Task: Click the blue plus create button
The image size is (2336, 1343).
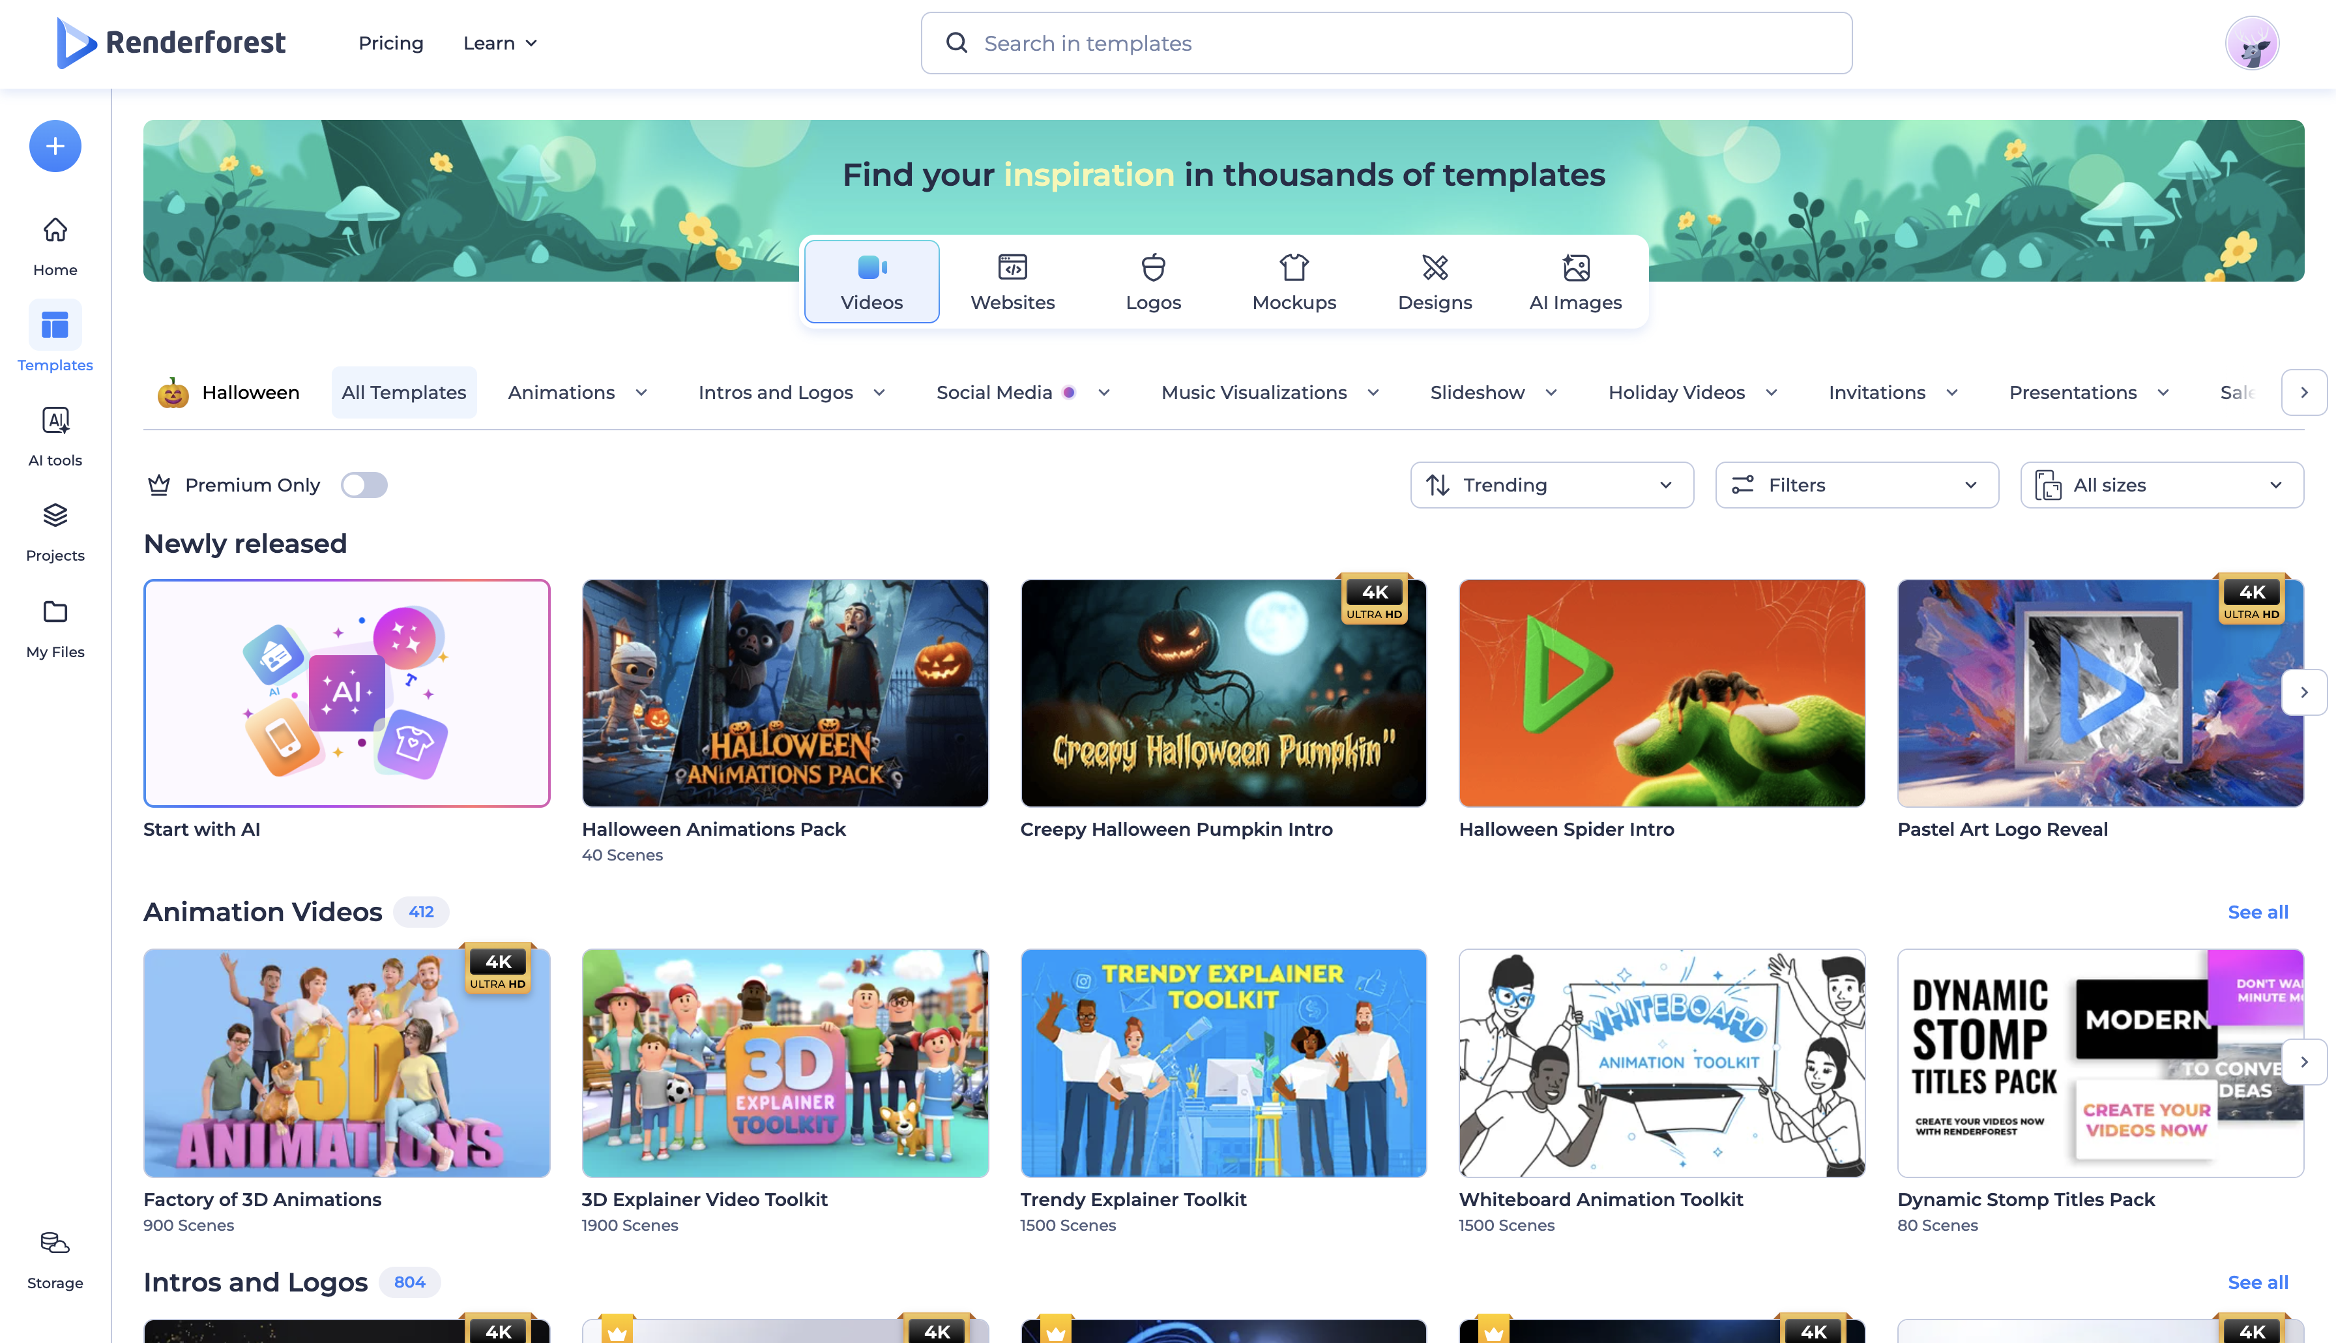Action: coord(55,146)
